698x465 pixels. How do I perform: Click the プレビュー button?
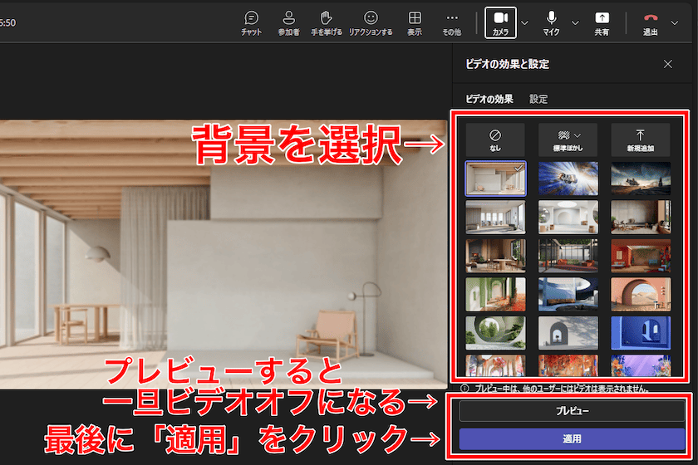[x=572, y=411]
